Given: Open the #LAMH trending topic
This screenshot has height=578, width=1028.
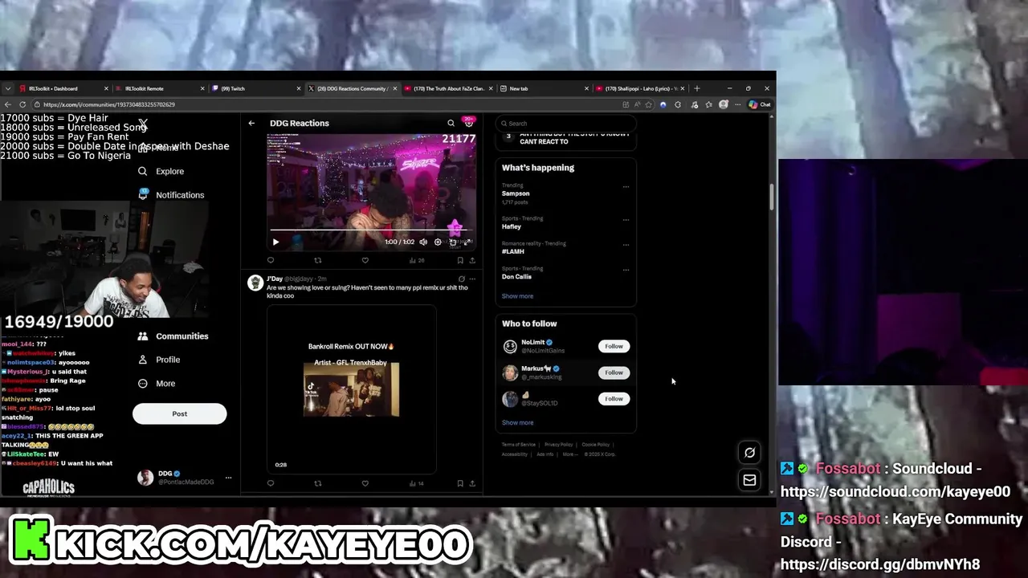Looking at the screenshot, I should (512, 251).
